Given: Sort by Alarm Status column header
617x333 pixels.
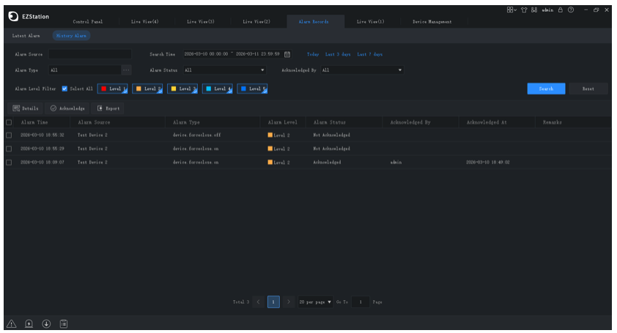Looking at the screenshot, I should (x=329, y=122).
